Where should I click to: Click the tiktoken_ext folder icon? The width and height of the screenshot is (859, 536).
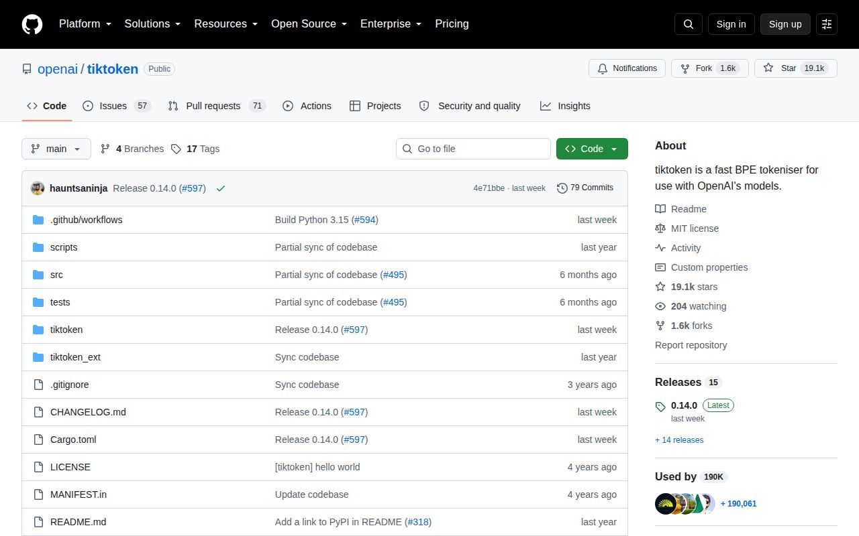click(38, 357)
